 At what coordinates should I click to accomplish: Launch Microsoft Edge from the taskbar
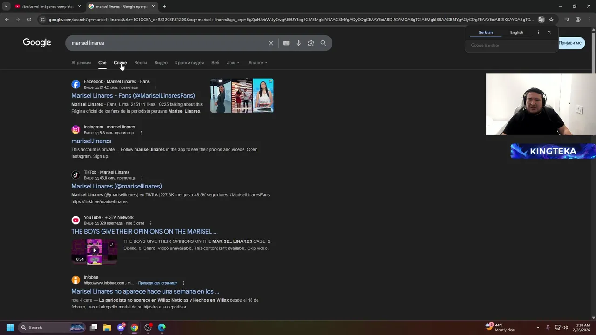click(x=162, y=328)
